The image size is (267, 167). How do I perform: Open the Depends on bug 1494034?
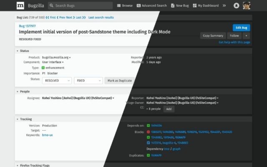point(156,126)
